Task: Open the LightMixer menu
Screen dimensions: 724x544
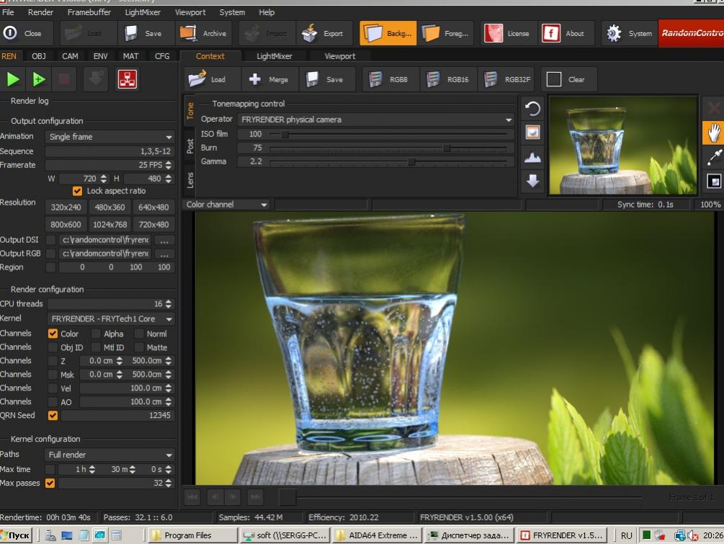Action: point(143,12)
